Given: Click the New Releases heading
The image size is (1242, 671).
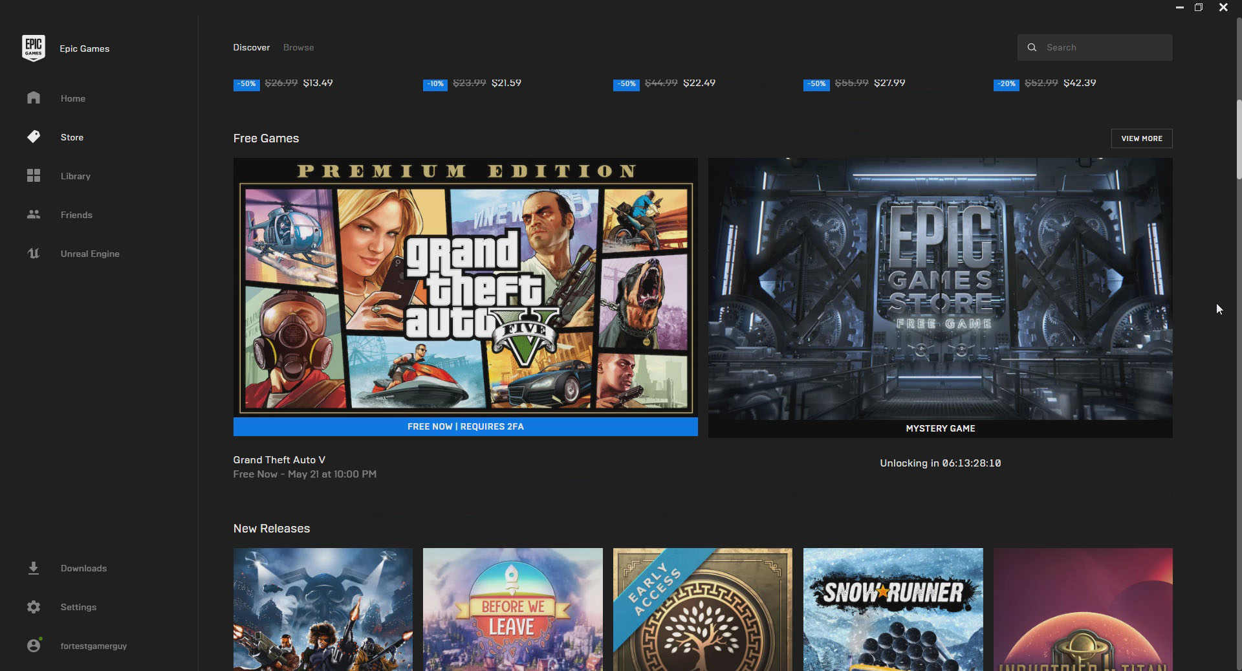Looking at the screenshot, I should 272,529.
